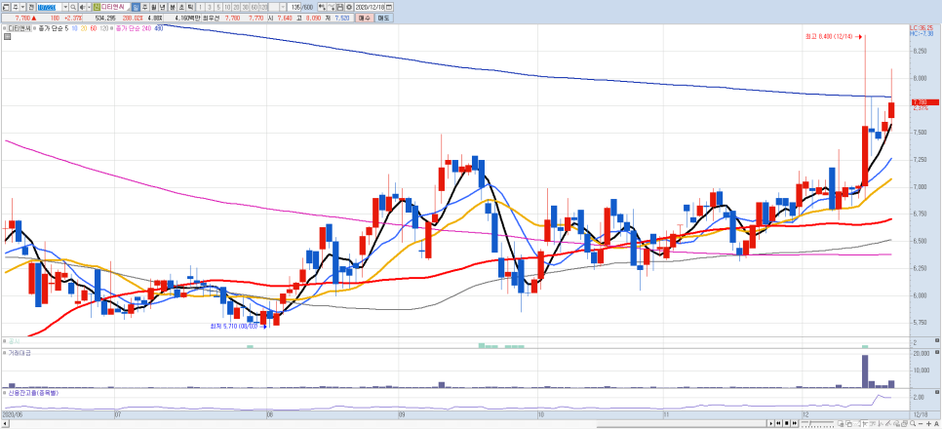The image size is (942, 429).
Task: Click the fast-forward button in bottom controls
Action: [x=794, y=423]
